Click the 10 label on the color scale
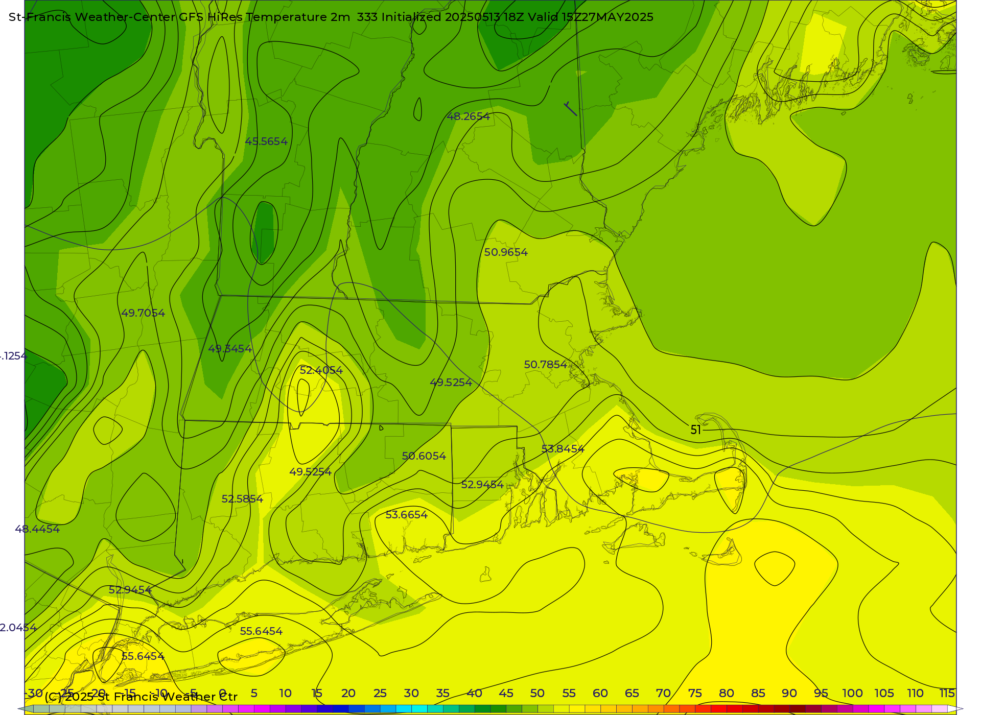Image resolution: width=981 pixels, height=715 pixels. (x=286, y=694)
